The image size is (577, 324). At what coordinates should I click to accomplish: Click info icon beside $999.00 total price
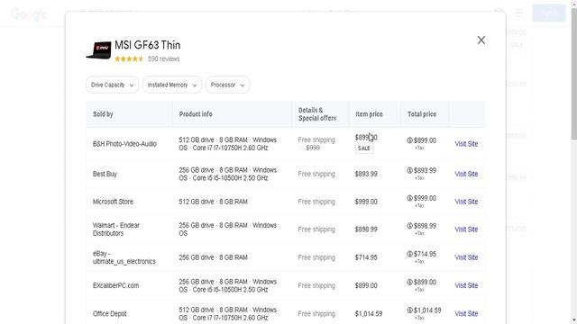[x=409, y=198]
